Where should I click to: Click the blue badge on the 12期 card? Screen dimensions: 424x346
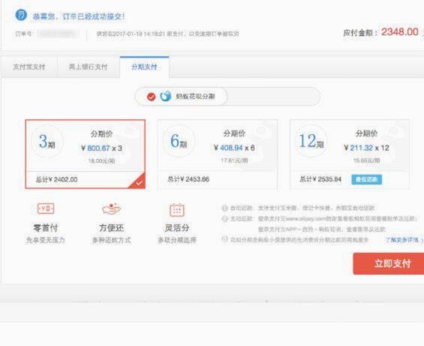click(x=367, y=179)
